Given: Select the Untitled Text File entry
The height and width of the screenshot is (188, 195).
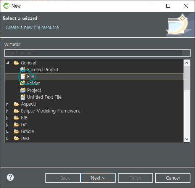Looking at the screenshot, I should [44, 97].
